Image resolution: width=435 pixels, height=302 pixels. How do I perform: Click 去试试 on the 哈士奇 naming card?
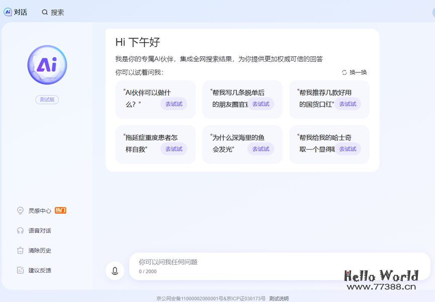(347, 148)
